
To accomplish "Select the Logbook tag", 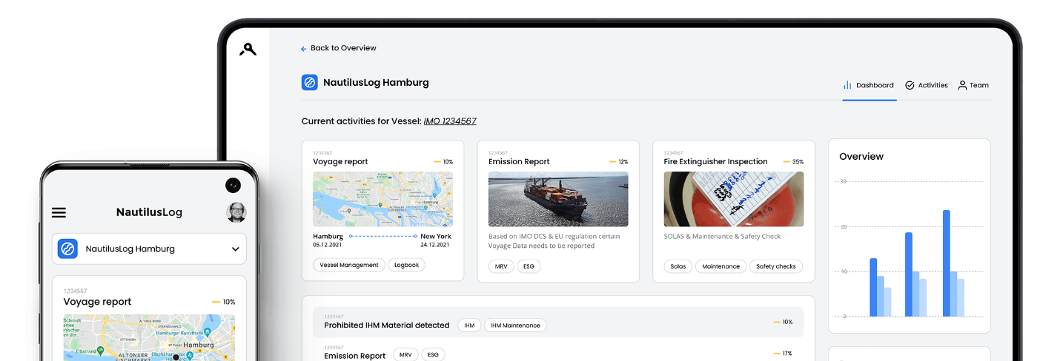I will pyautogui.click(x=406, y=265).
